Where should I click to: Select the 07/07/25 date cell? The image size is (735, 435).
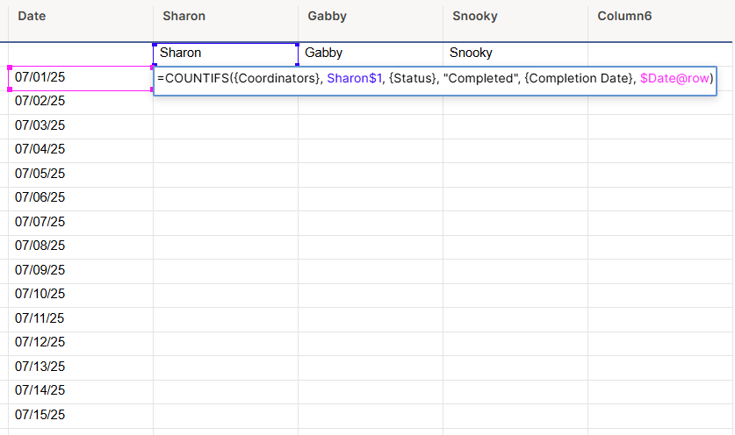click(x=81, y=223)
